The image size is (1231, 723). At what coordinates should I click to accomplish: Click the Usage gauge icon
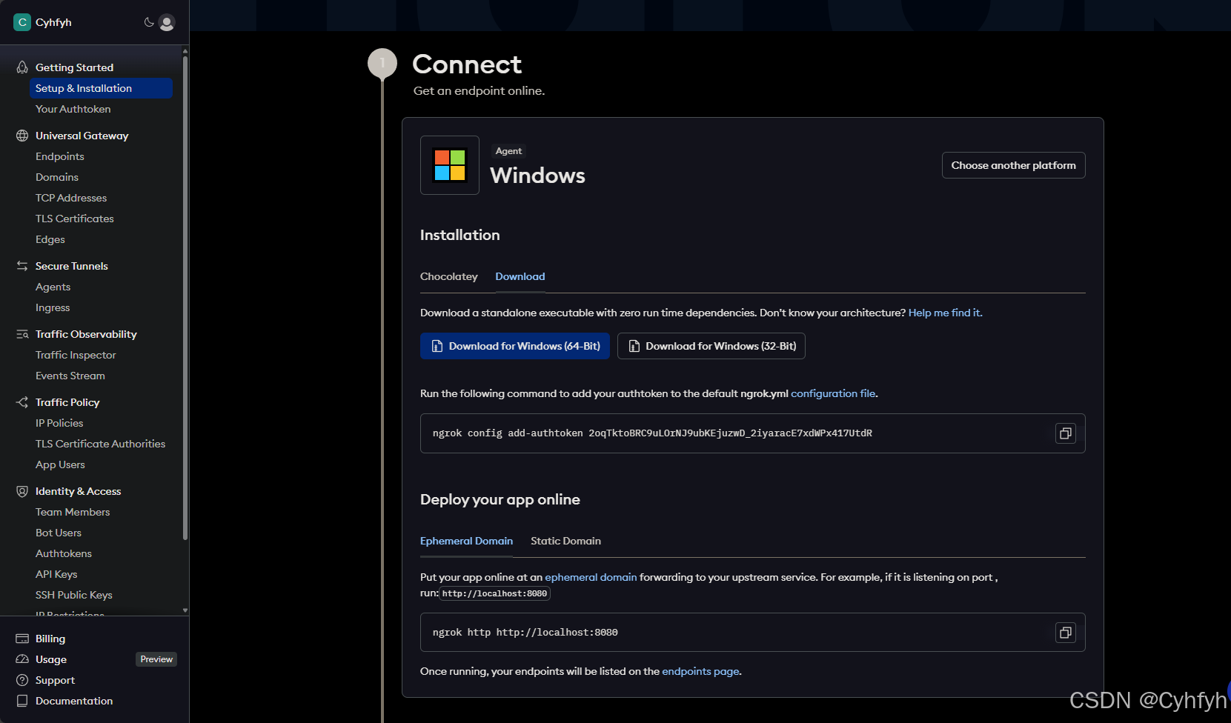pos(22,659)
